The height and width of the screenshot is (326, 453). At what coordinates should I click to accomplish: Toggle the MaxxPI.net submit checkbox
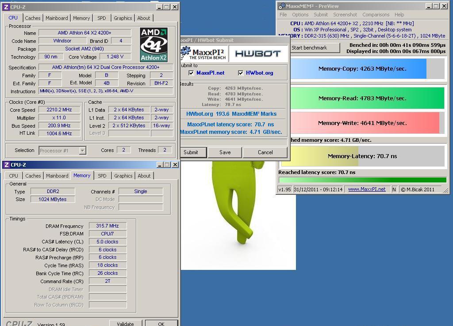coord(191,73)
